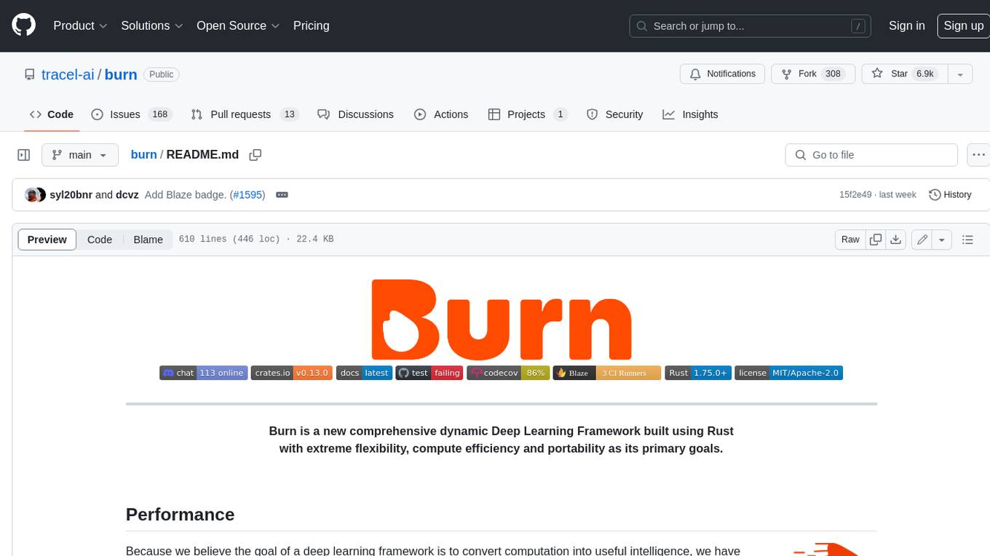This screenshot has height=556, width=990.
Task: Download the raw README file
Action: pos(896,239)
